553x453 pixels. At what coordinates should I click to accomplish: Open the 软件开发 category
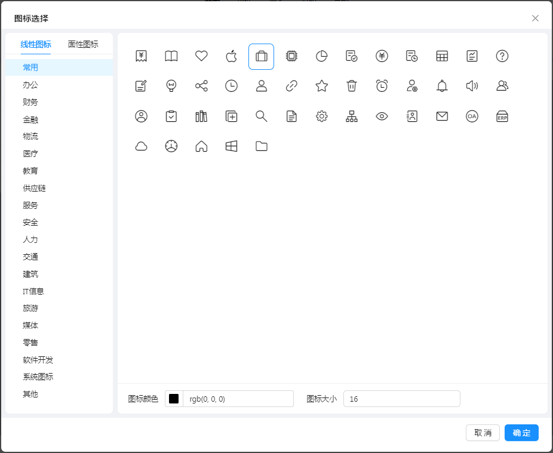(38, 360)
